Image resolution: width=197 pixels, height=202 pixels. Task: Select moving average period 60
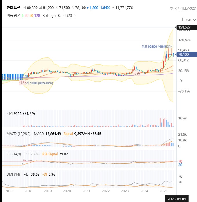click(31, 16)
